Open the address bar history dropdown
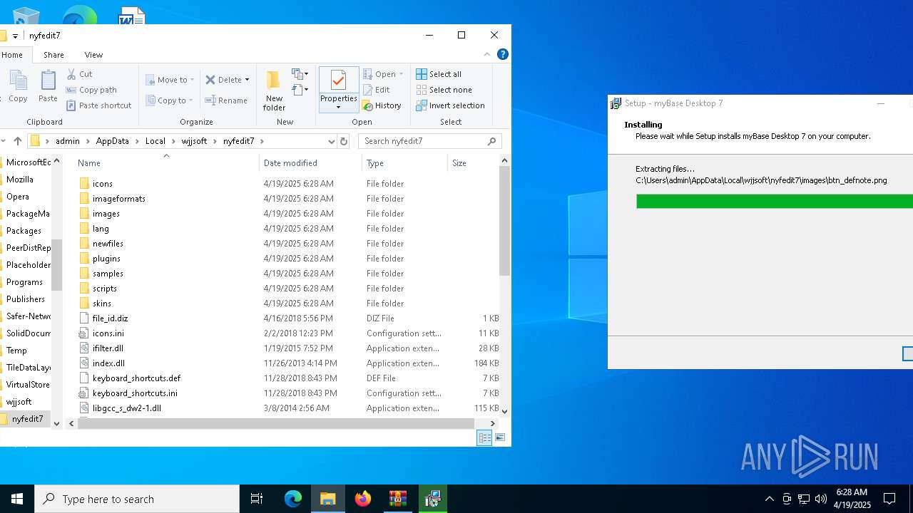Image resolution: width=913 pixels, height=513 pixels. pyautogui.click(x=331, y=141)
